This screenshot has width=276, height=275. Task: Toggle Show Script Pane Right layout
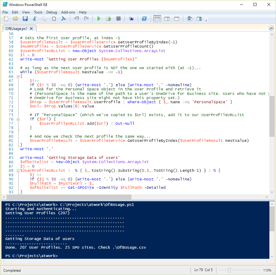tap(167, 19)
